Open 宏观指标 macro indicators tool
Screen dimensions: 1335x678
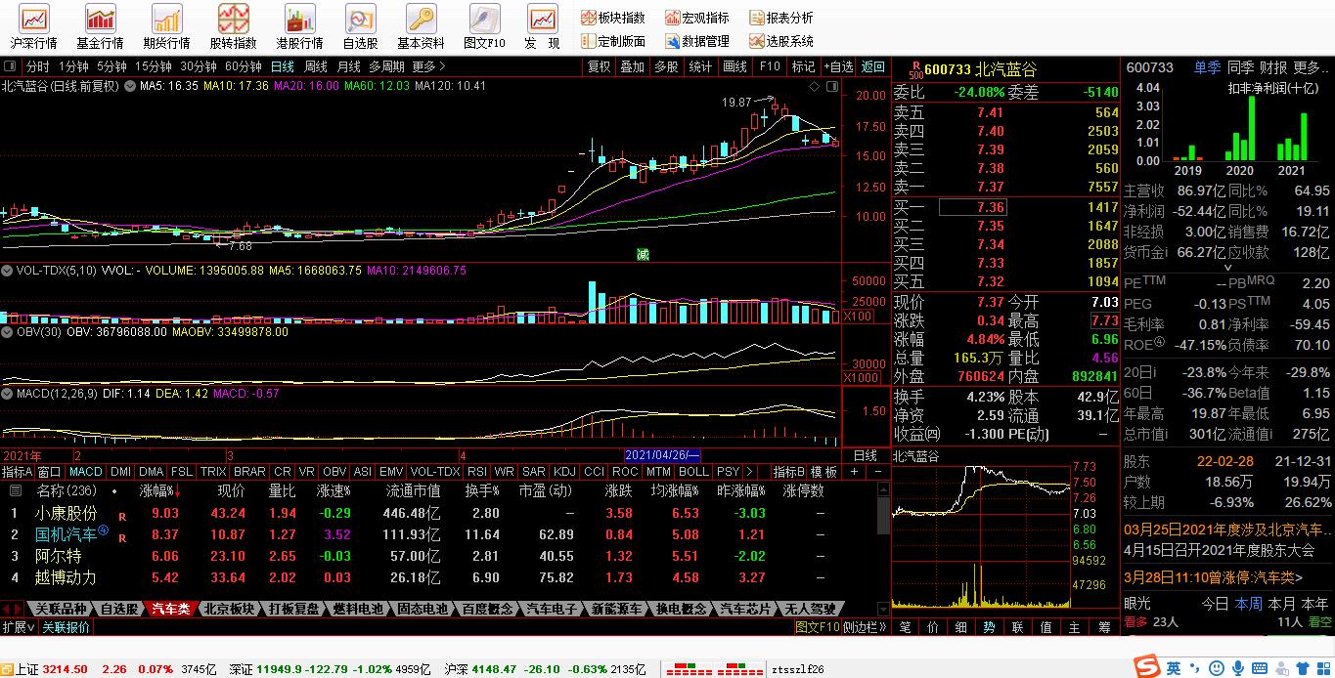point(697,18)
